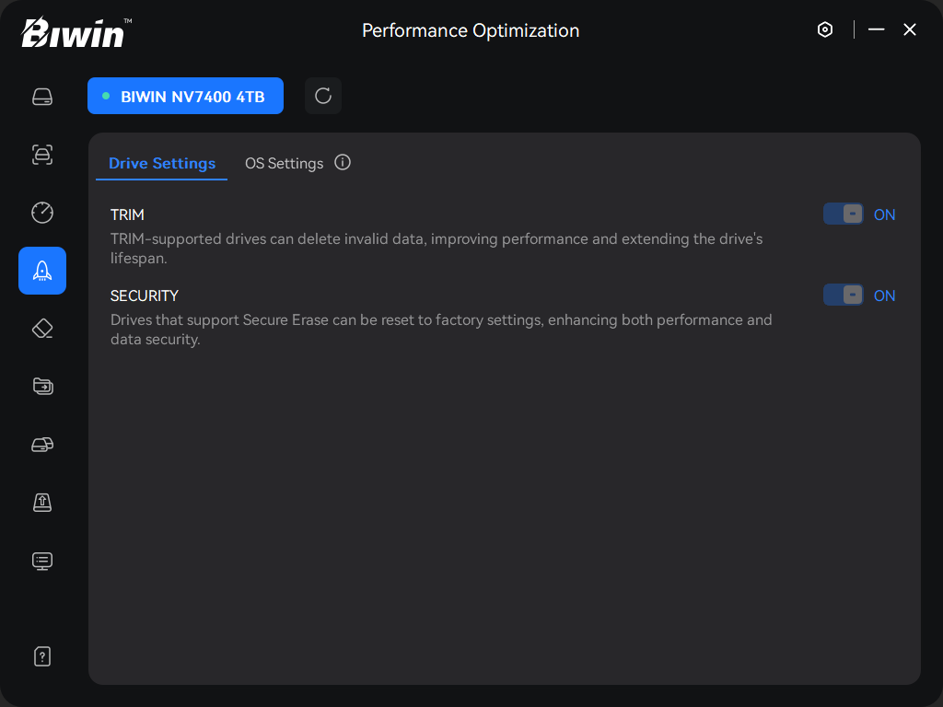Minimize the Biwin window
Screen dimensions: 943x707
coord(877,29)
